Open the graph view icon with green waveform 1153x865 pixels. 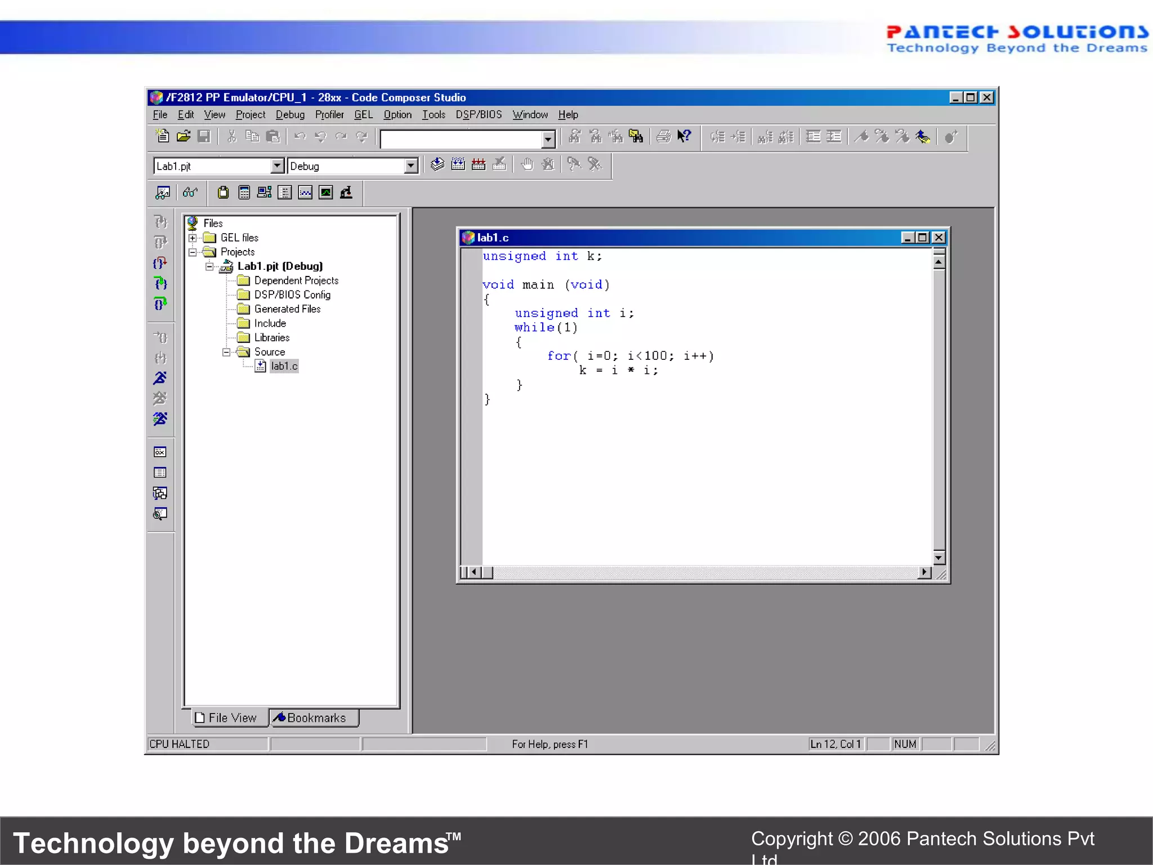(326, 193)
